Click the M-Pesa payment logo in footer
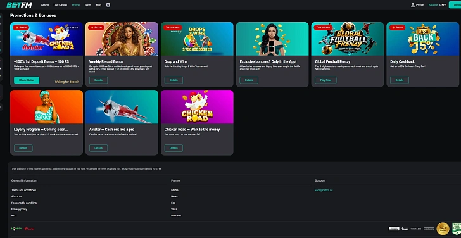This screenshot has width=461, height=238. tap(16, 229)
